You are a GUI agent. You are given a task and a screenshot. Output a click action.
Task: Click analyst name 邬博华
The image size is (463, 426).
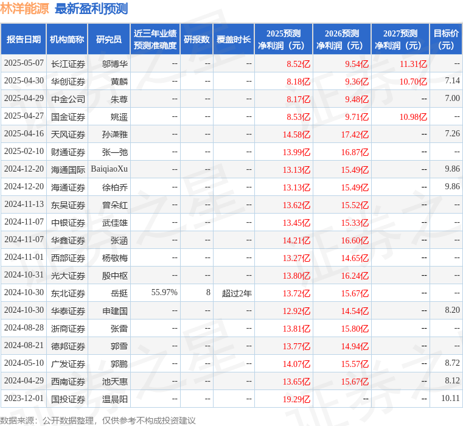pyautogui.click(x=114, y=63)
